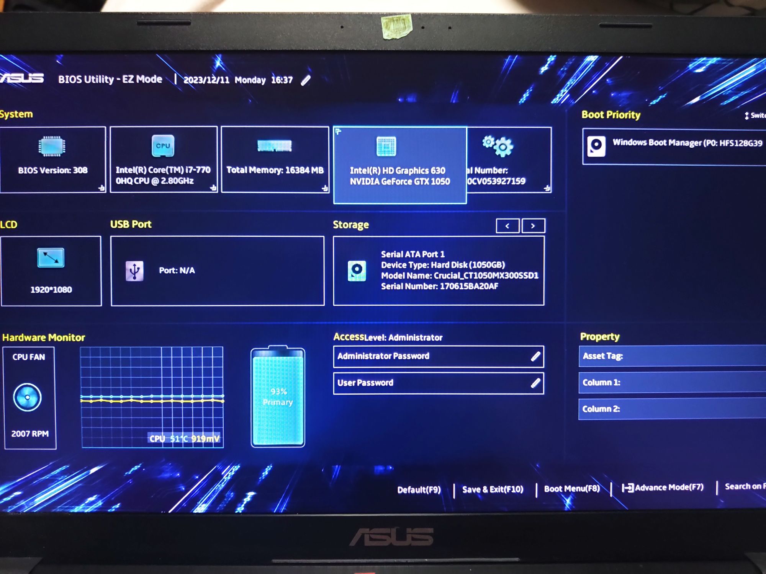Click the USB port icon
The image size is (766, 574).
click(134, 271)
